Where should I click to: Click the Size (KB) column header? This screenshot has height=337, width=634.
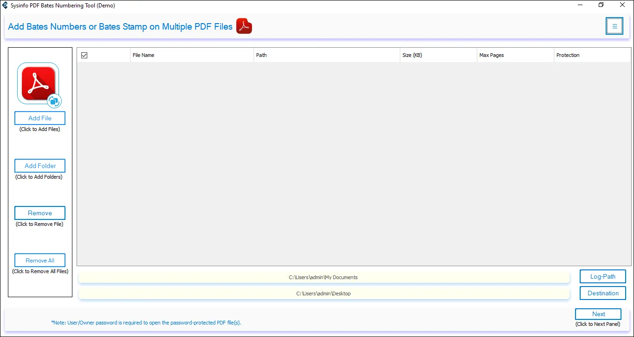click(x=412, y=55)
